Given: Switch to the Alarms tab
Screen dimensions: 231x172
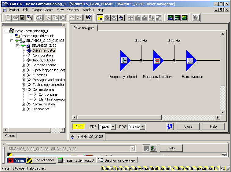Looking at the screenshot, I should pos(16,160).
